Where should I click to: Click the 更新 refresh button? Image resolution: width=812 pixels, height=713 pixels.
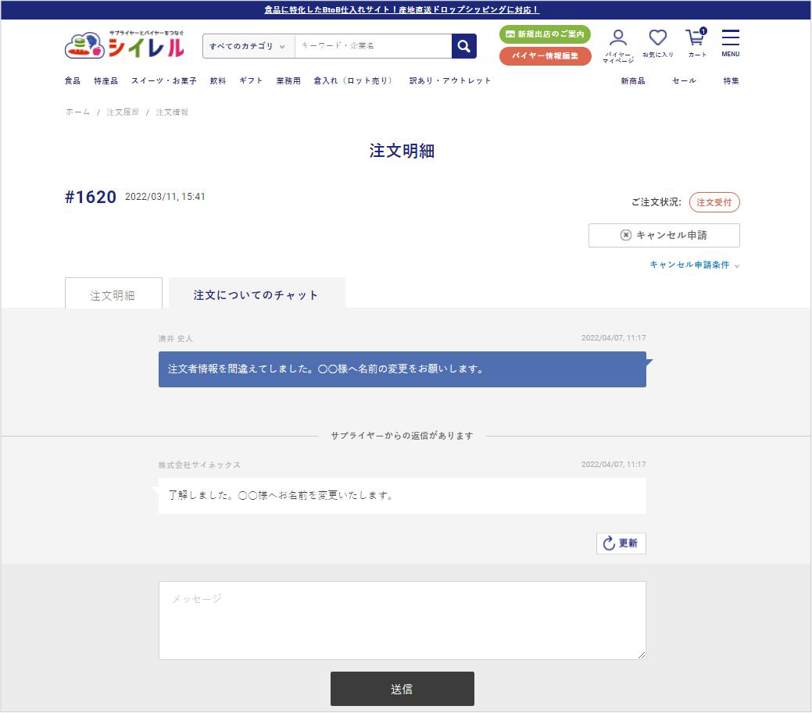point(621,544)
